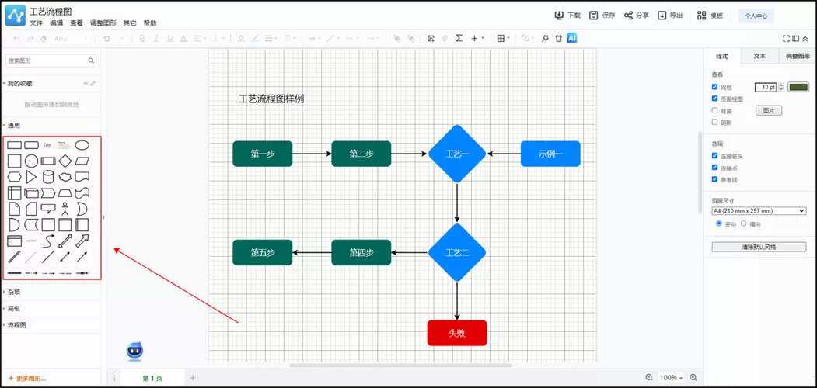Screen dimensions: 817x388
Task: Open the grid color swatch
Action: pos(798,87)
